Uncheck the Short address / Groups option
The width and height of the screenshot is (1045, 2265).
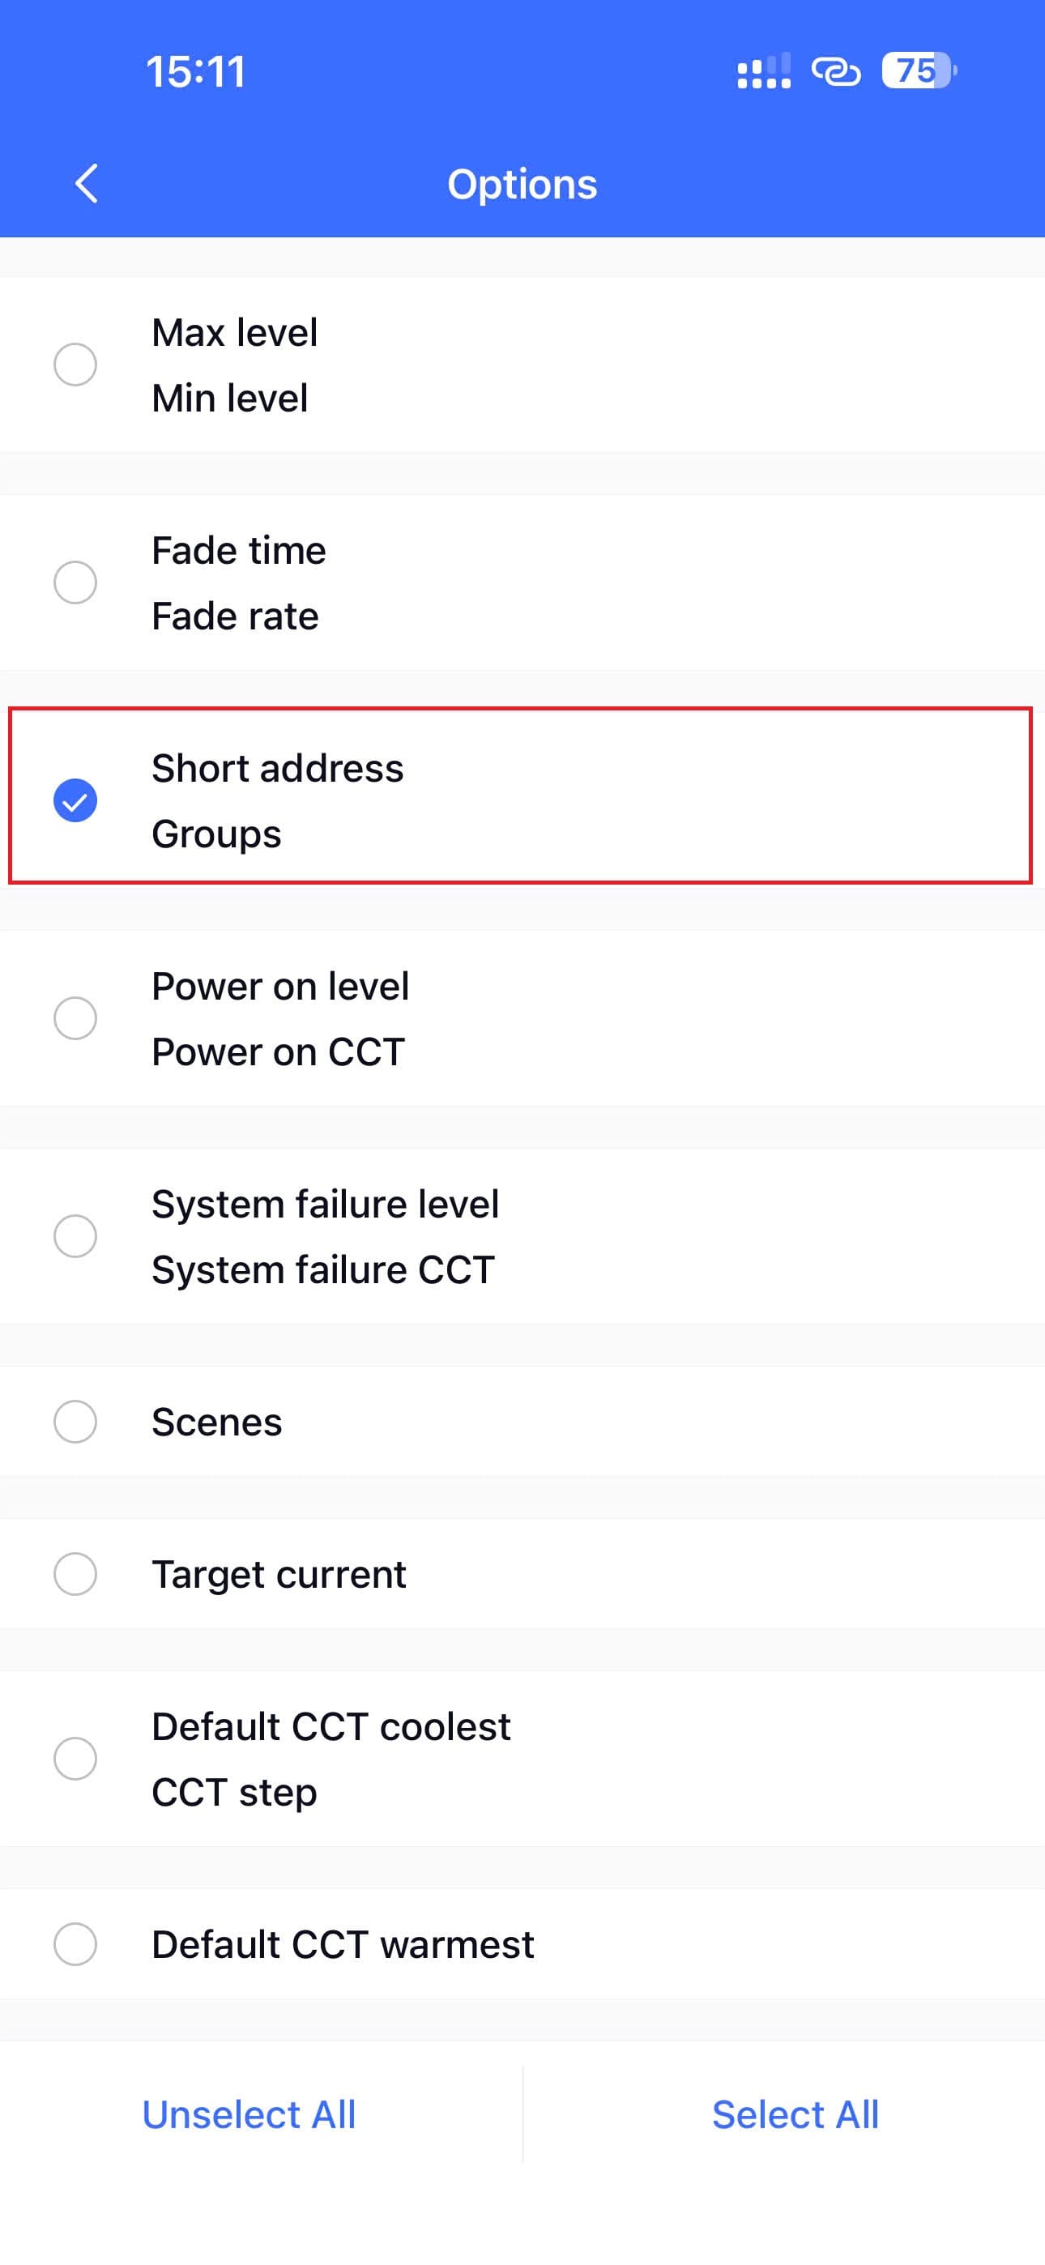click(x=75, y=800)
